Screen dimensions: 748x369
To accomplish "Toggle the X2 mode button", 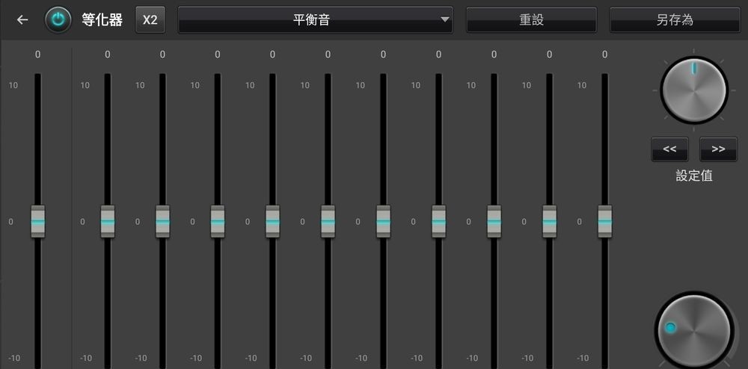I will pos(150,20).
